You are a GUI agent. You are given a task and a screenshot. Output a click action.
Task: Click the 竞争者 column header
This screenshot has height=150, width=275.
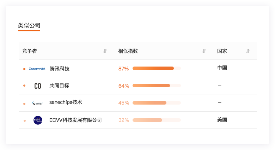pos(30,51)
